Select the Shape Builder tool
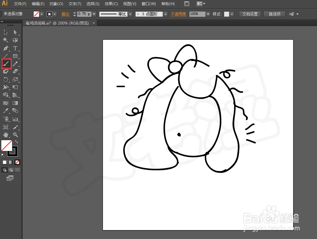The height and width of the screenshot is (239, 317). (x=6, y=95)
